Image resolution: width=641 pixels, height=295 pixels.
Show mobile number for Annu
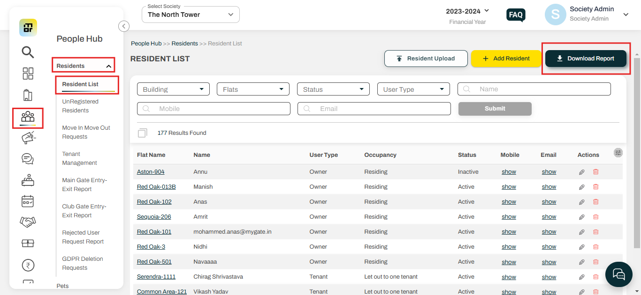[509, 171]
